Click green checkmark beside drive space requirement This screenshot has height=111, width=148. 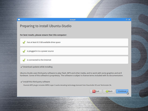click(24, 42)
